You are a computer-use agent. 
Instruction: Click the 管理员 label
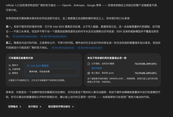[15, 73]
